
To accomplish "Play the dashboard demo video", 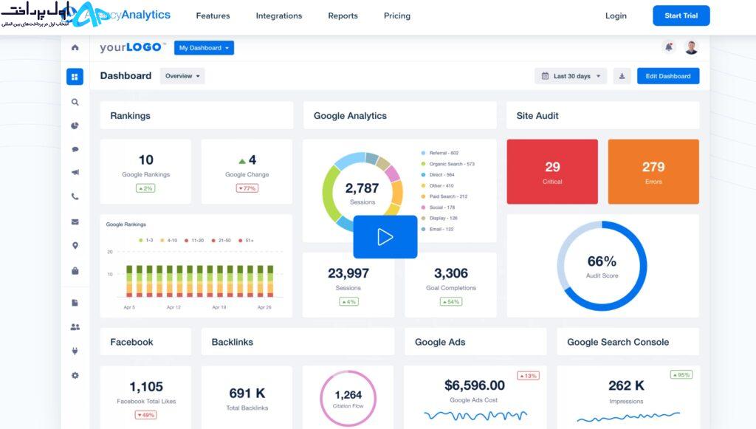I will pyautogui.click(x=385, y=237).
